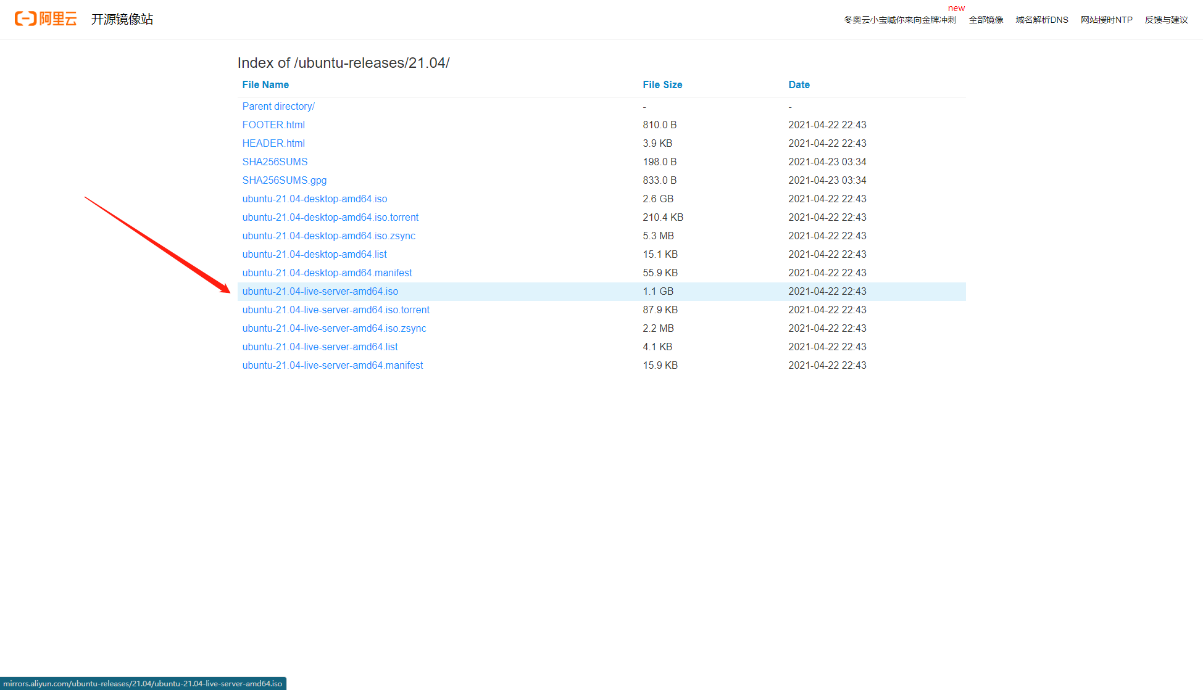Screen dimensions: 1203x690
Task: Download ubuntu-21.04-live-server-amd64.iso
Action: [320, 291]
